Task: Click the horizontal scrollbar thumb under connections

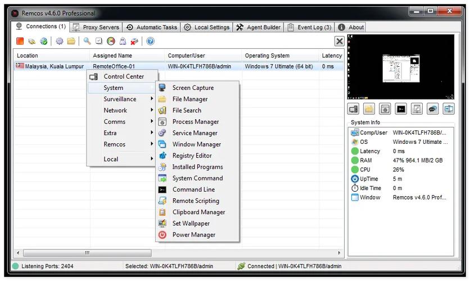Action: point(87,253)
